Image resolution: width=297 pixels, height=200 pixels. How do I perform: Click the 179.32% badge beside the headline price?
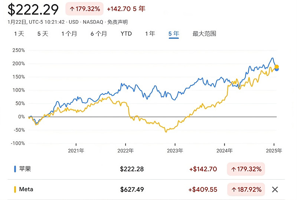tap(85, 9)
